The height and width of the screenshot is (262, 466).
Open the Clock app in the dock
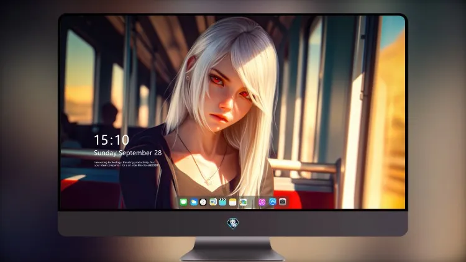coord(203,202)
